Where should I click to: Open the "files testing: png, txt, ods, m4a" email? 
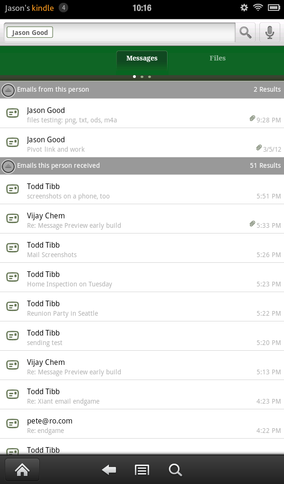click(x=142, y=115)
